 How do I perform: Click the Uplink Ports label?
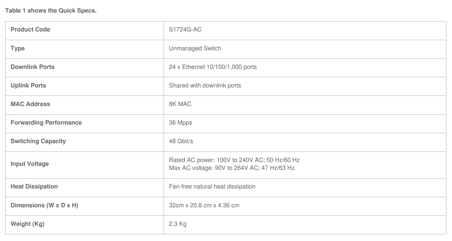pos(28,86)
